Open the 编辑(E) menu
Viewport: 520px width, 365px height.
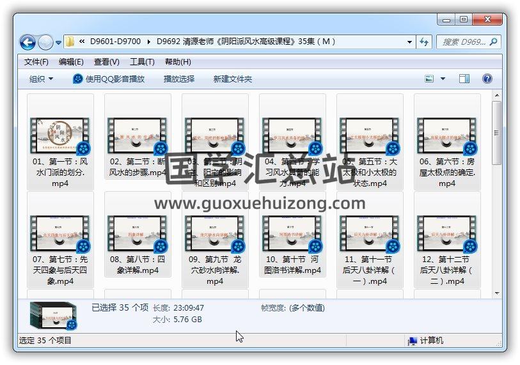[x=70, y=62]
